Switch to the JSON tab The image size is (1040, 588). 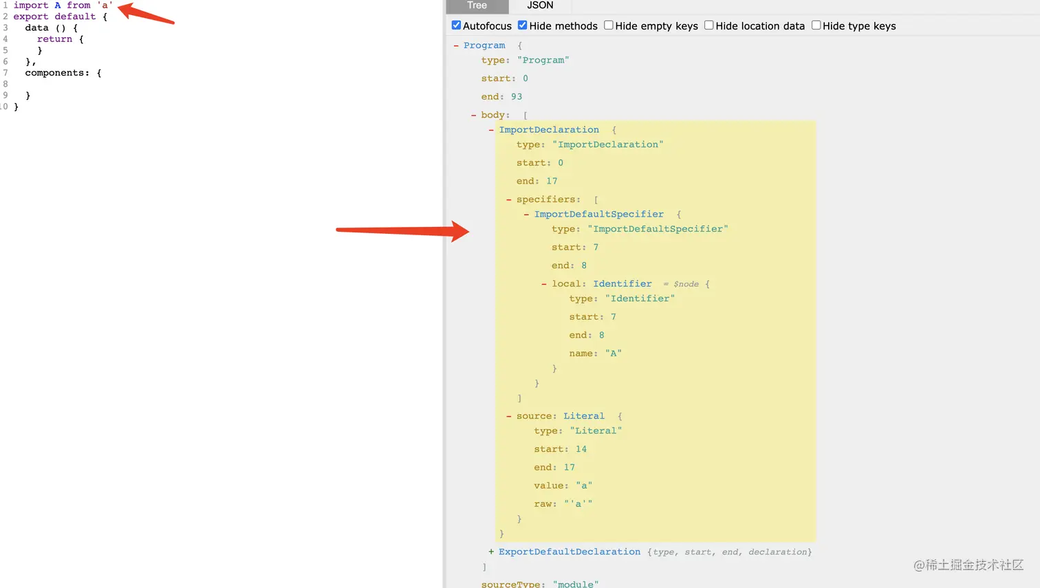tap(540, 6)
